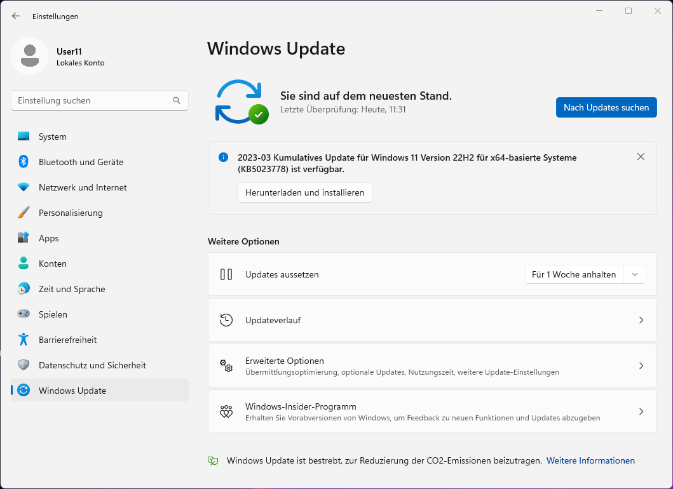Open the 'Für 1 Woche anhalten' dropdown arrow
Screen dimensions: 673x489
pyautogui.click(x=635, y=274)
